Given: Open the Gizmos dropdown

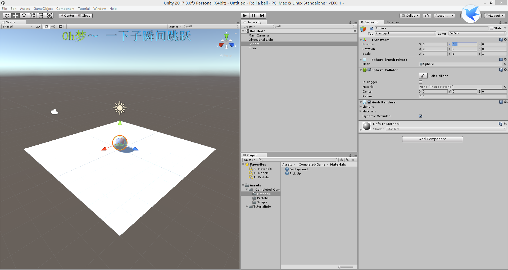Looking at the screenshot, I should (x=174, y=26).
